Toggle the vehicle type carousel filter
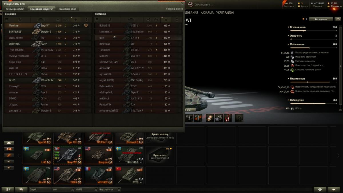Image resolution: width=343 pixels, height=193 pixels. 9,143
